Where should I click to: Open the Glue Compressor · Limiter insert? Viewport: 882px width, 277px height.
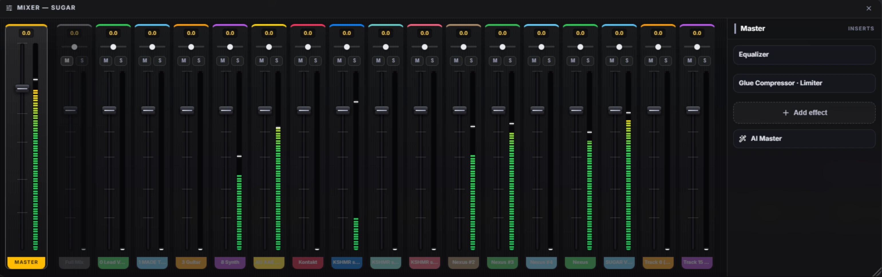click(804, 83)
